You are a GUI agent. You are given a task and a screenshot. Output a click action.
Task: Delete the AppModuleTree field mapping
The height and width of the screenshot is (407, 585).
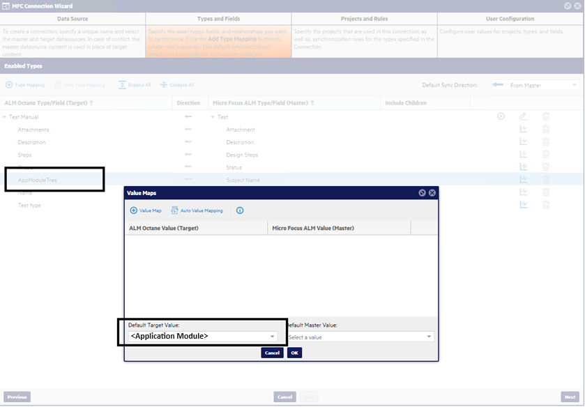tap(546, 179)
